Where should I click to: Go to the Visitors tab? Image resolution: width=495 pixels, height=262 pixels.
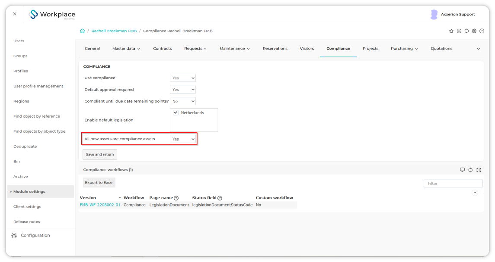click(x=307, y=48)
